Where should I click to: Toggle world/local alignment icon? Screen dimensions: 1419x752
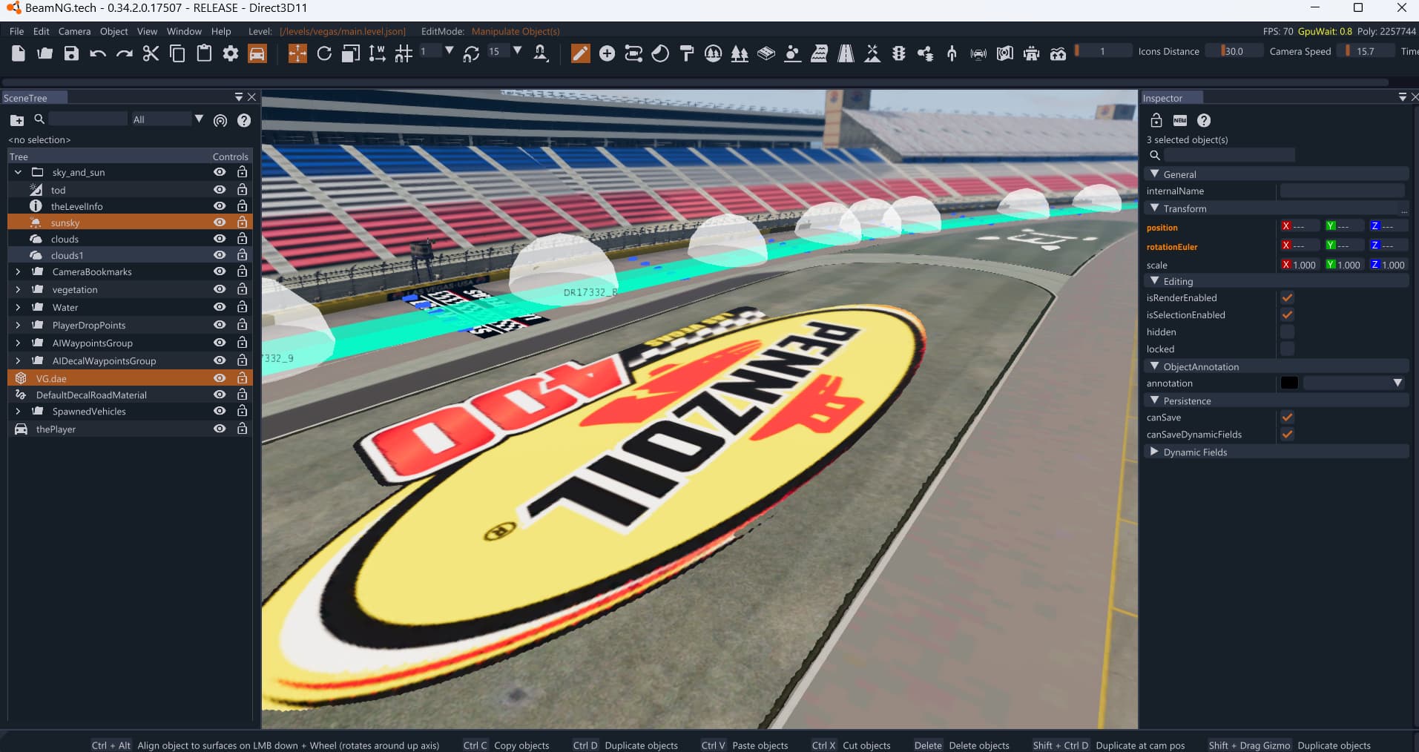377,53
